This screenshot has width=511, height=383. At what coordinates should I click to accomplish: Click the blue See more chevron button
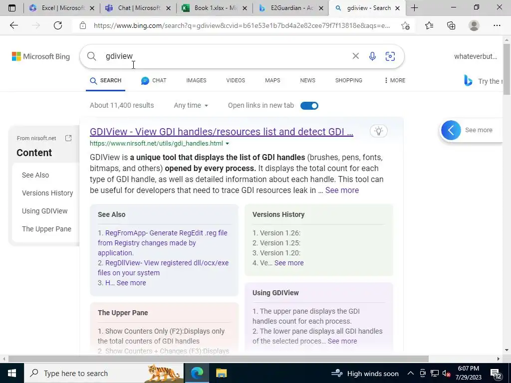[x=451, y=130]
